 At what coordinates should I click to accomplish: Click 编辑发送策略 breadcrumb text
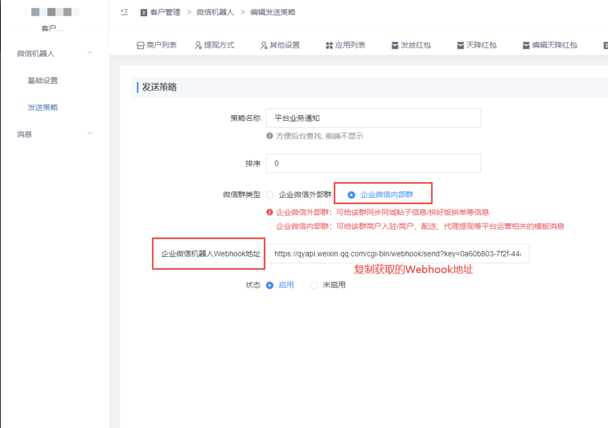[x=273, y=12]
